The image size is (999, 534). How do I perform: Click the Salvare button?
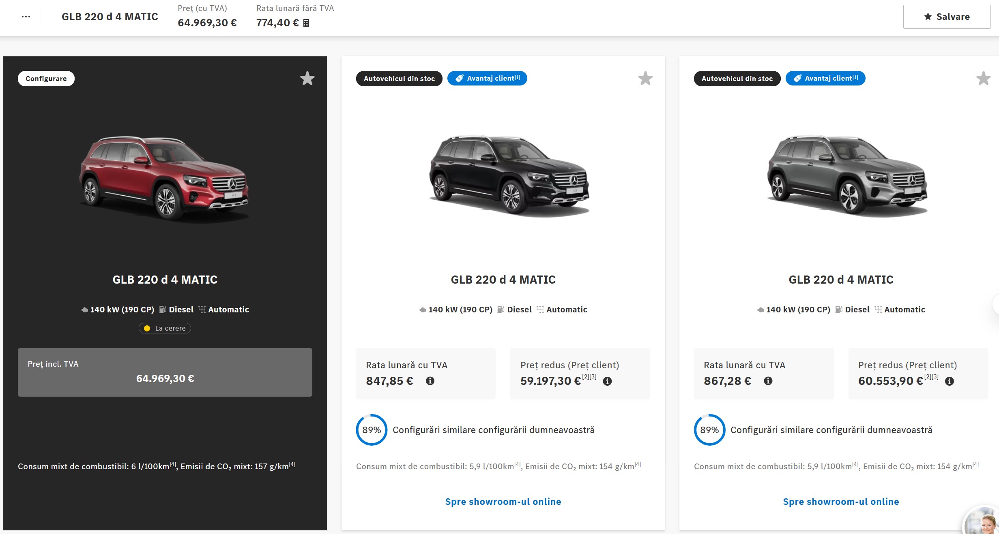(x=947, y=17)
